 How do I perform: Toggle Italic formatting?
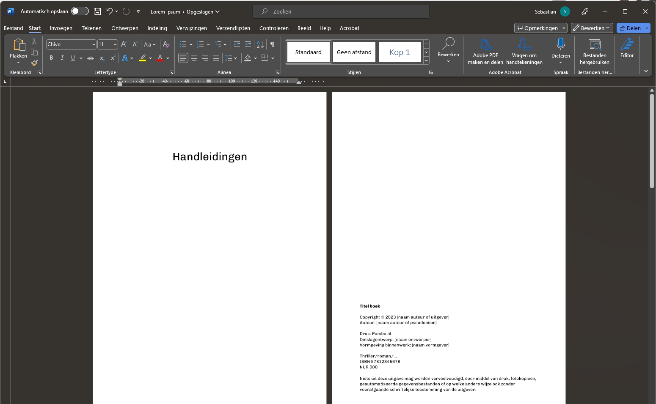click(x=62, y=58)
